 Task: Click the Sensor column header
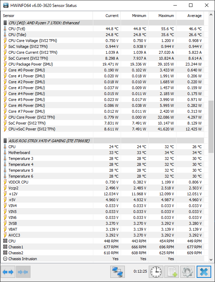click(47, 16)
